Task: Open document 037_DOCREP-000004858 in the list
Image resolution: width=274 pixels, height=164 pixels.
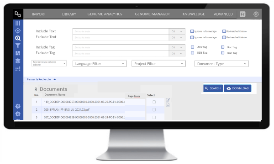Action: [84, 117]
